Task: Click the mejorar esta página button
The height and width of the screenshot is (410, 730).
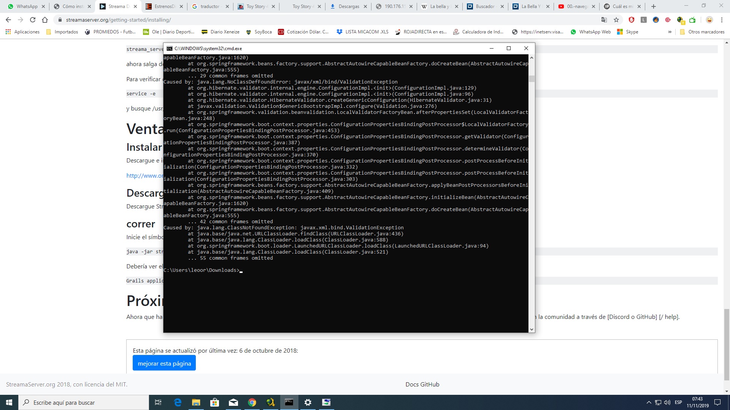Action: 164,363
